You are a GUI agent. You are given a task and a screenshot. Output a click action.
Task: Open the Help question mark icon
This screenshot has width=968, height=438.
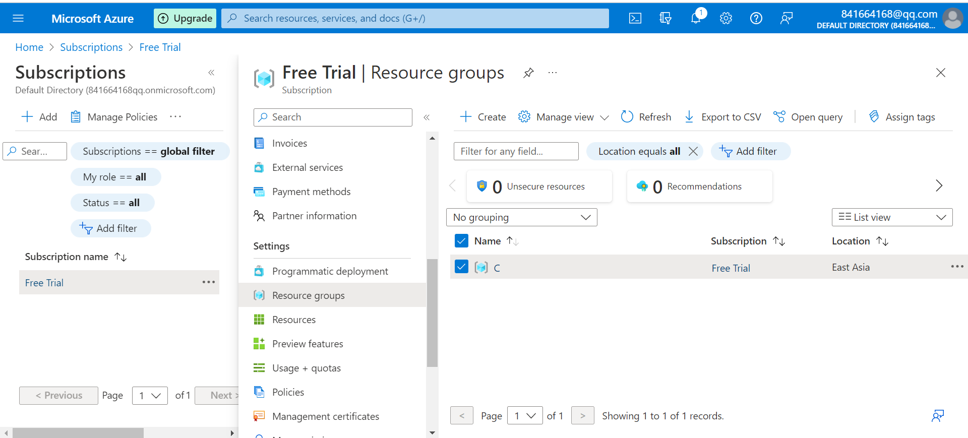756,18
